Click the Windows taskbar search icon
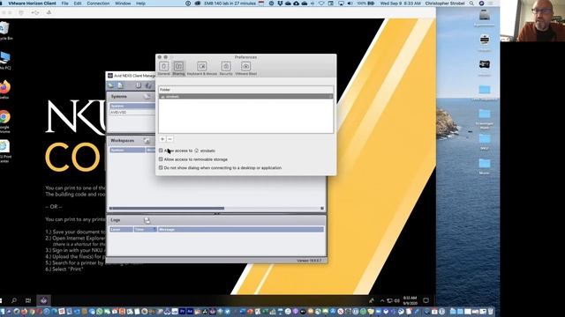 [x=14, y=300]
